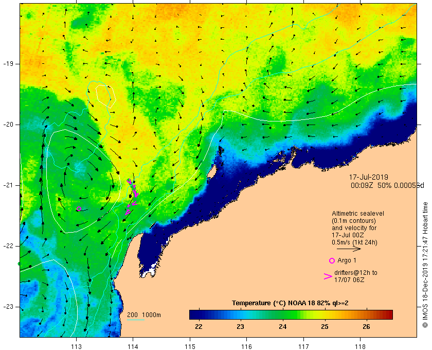
Task: Click the latitude axis label '-21'
Action: click(8, 185)
